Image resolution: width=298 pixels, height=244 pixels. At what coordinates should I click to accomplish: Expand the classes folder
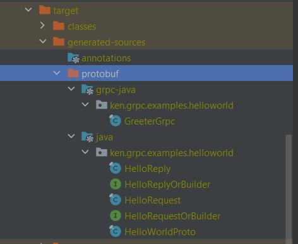[x=42, y=25]
